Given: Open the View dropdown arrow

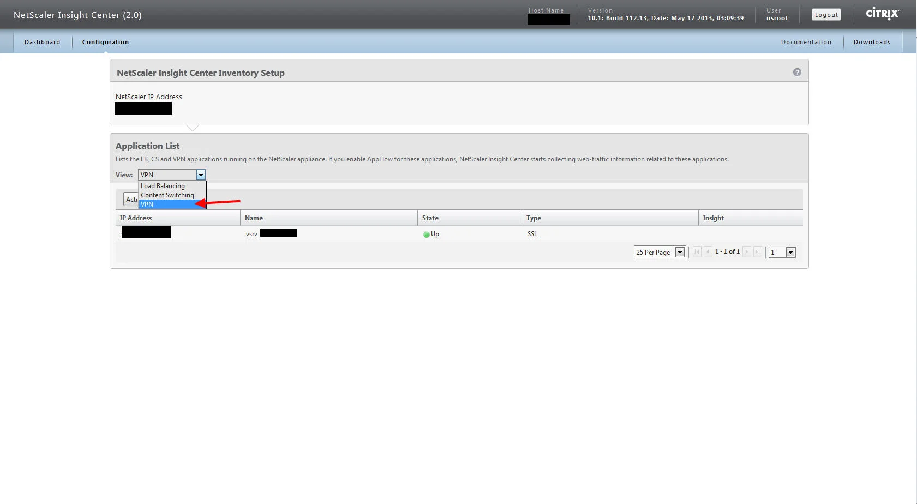Looking at the screenshot, I should pyautogui.click(x=201, y=175).
